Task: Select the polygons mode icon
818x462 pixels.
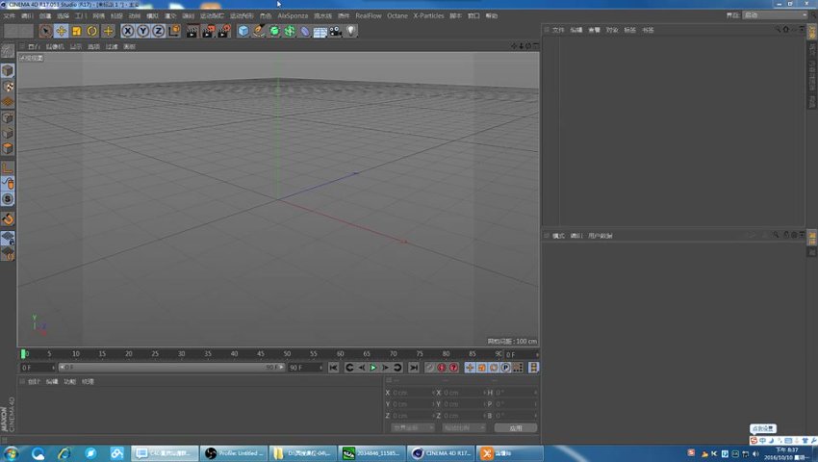Action: 8,149
